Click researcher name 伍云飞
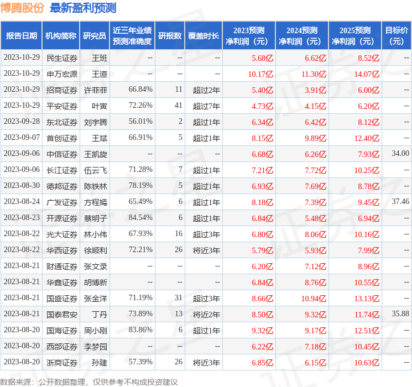 [96, 170]
